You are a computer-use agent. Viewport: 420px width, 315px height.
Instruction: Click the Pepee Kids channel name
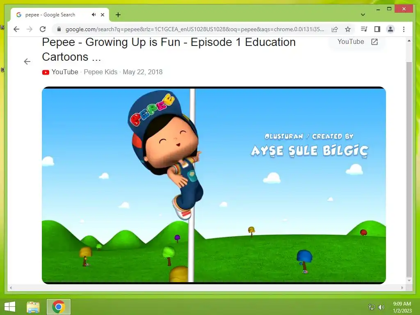point(100,72)
